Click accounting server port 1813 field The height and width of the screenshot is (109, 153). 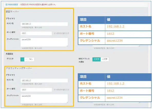(36, 90)
